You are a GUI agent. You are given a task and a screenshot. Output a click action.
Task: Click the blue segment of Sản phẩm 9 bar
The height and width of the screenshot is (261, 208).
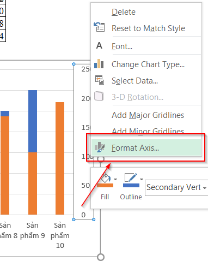(x=33, y=121)
